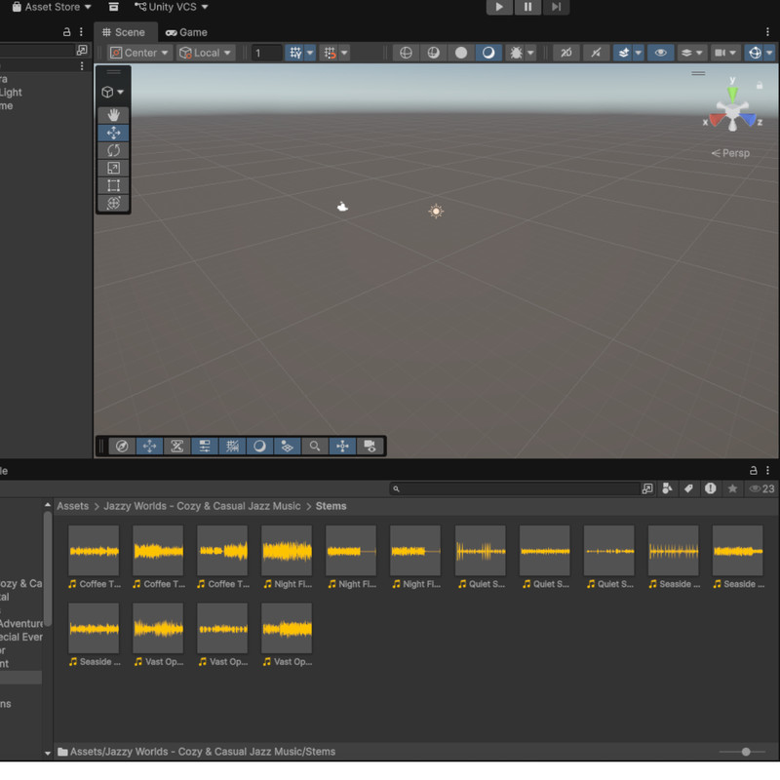Open search by label filter
Screen dimensions: 780x780
688,488
